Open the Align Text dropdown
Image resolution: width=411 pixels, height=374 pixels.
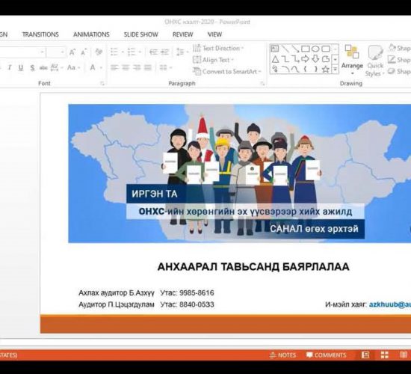213,60
